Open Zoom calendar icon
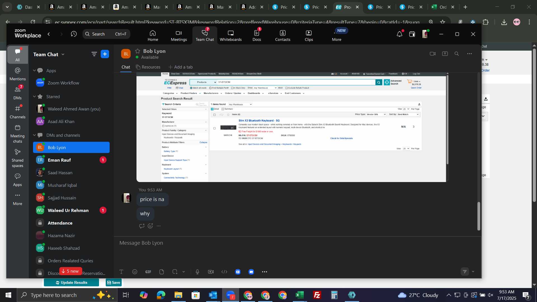 click(412, 34)
